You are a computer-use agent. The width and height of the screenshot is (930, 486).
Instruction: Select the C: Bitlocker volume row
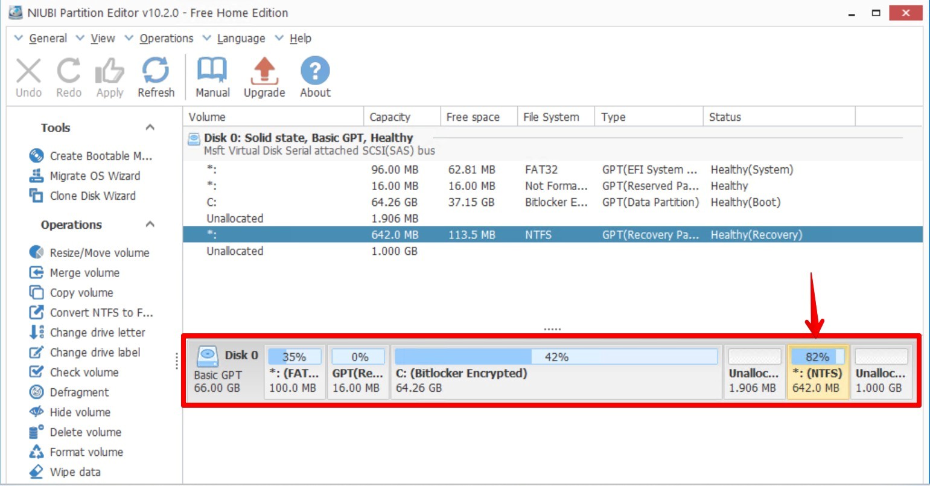[x=553, y=202]
